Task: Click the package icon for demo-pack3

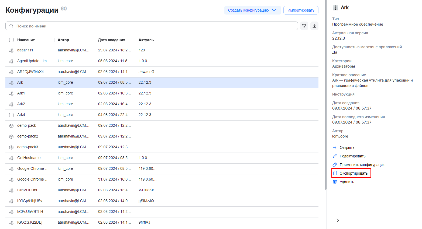Action: click(11, 147)
